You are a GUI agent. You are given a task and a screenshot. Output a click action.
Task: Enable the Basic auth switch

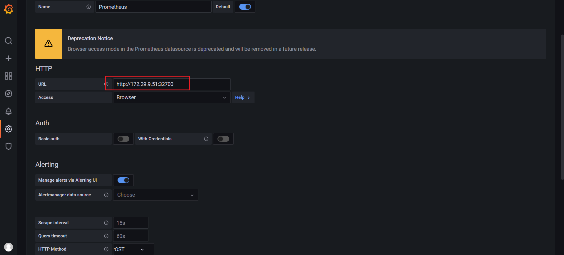(x=123, y=139)
